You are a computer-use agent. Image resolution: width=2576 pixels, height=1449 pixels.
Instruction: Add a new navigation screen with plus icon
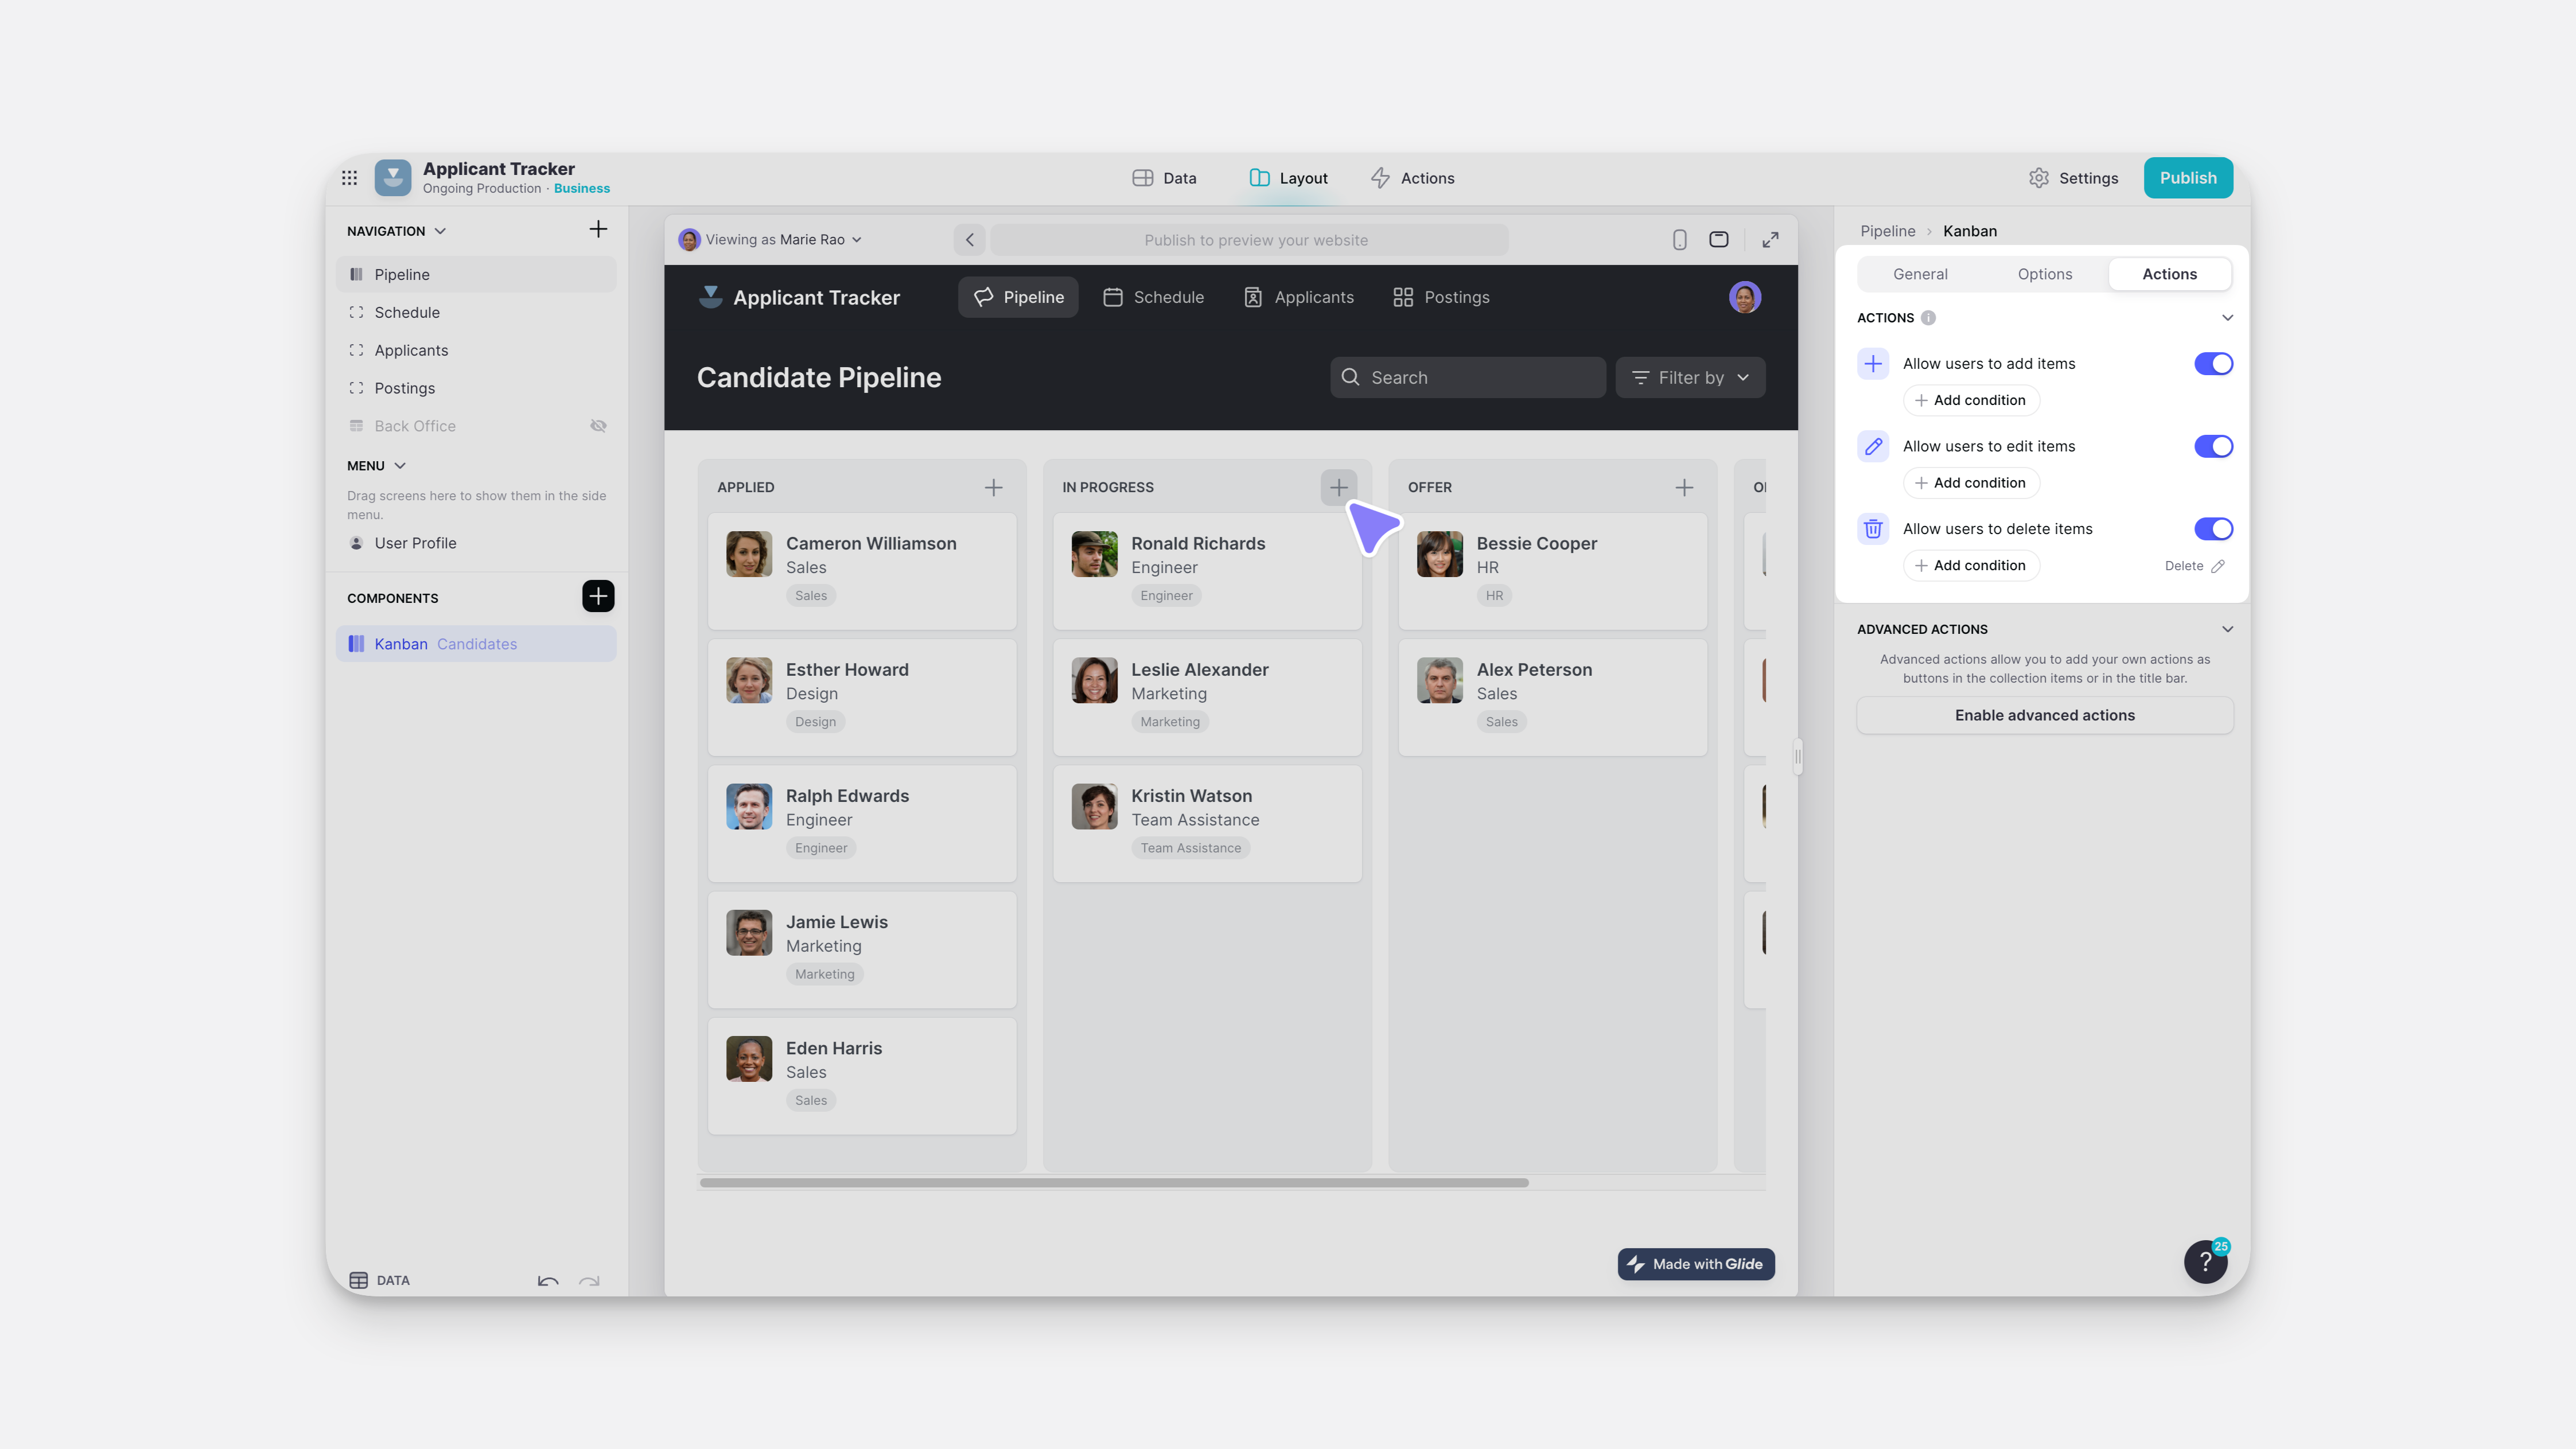(598, 230)
